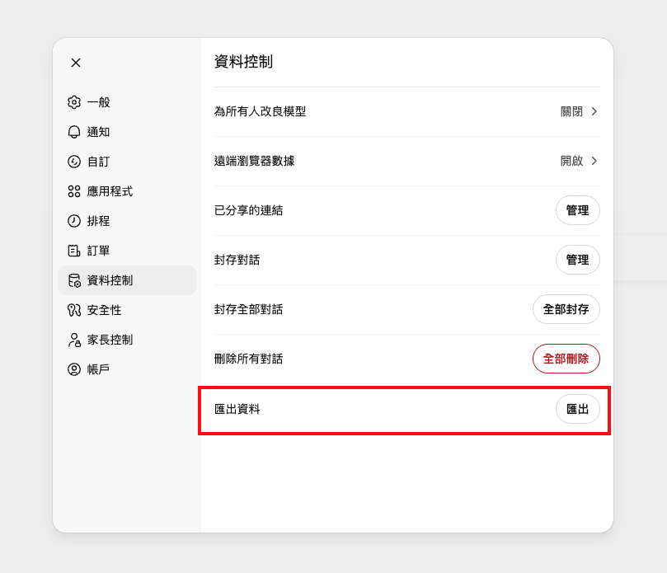The width and height of the screenshot is (667, 573).
Task: Open the 家長控制 parental controls icon
Action: 74,340
